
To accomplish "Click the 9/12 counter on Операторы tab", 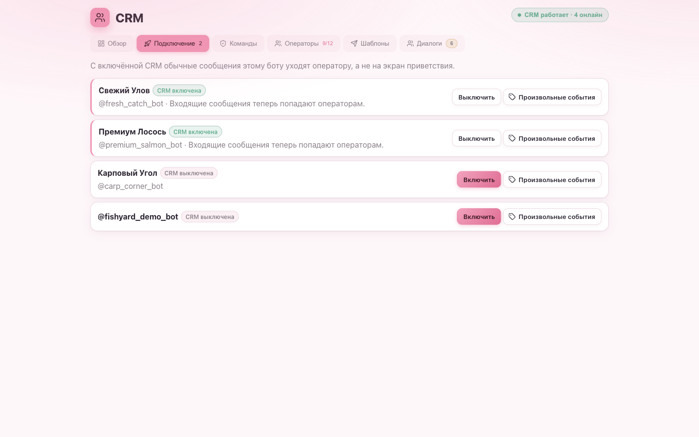I will (328, 44).
